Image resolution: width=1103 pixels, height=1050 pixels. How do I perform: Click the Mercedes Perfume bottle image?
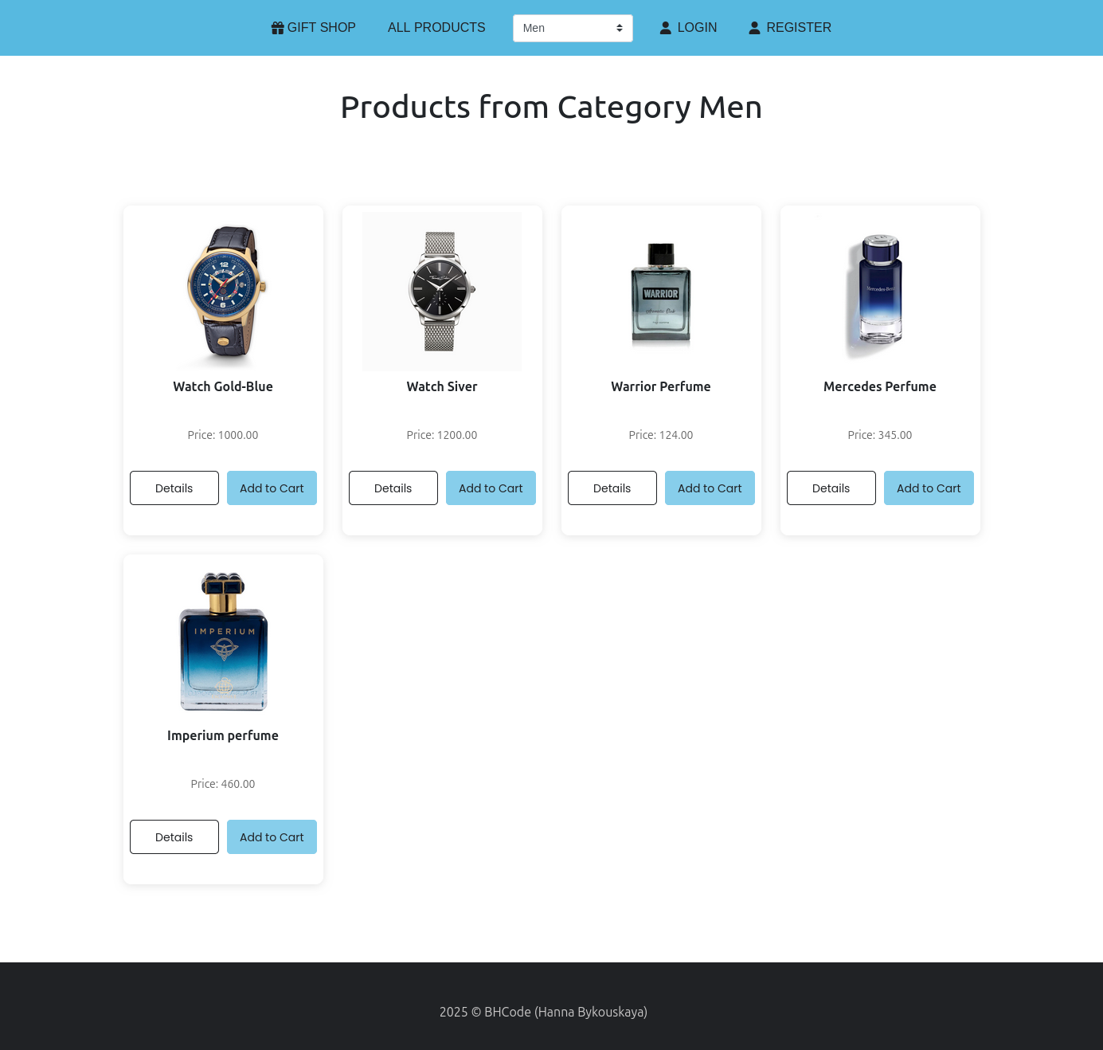[x=880, y=292]
